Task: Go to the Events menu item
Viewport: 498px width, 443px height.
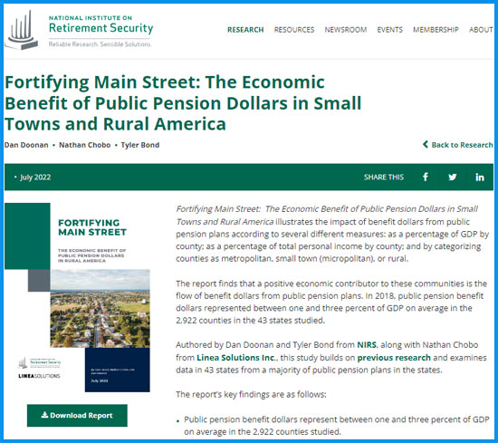Action: click(389, 30)
